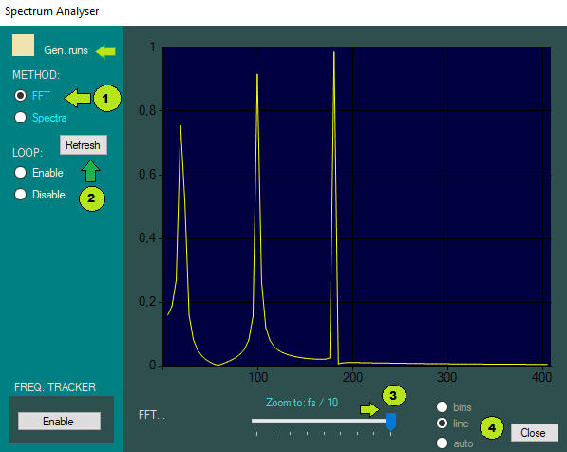
Task: Enable the frequency tracker
Action: click(x=59, y=422)
